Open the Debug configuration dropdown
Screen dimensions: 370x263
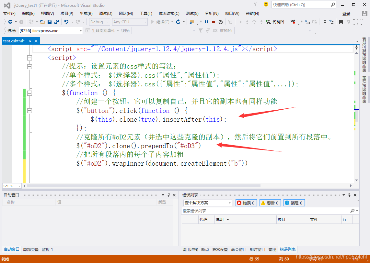coord(99,22)
